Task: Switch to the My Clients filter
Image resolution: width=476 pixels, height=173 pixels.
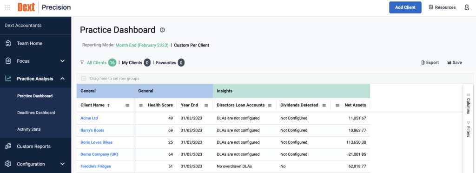Action: (x=132, y=63)
